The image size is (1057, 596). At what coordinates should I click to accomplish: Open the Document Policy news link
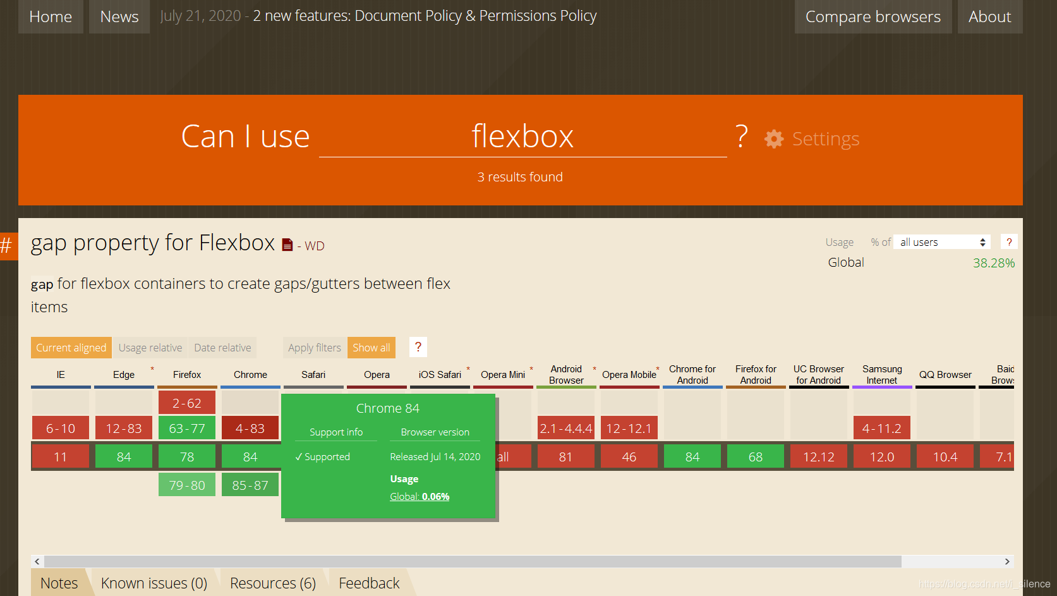pyautogui.click(x=425, y=16)
